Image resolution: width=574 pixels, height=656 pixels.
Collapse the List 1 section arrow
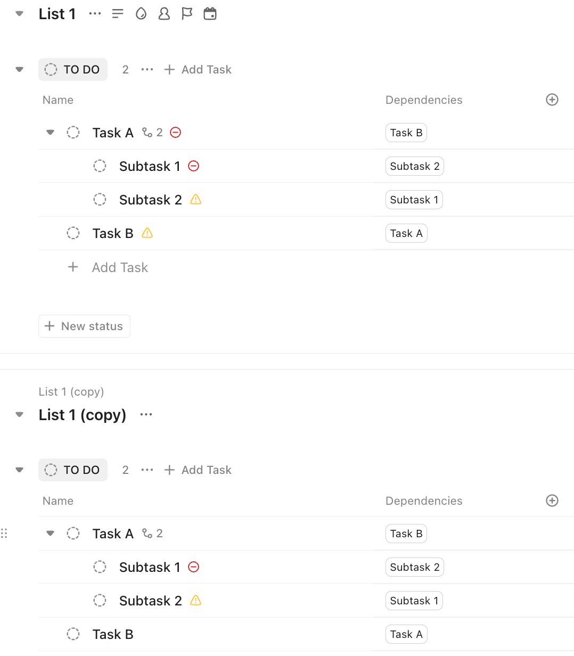tap(20, 14)
